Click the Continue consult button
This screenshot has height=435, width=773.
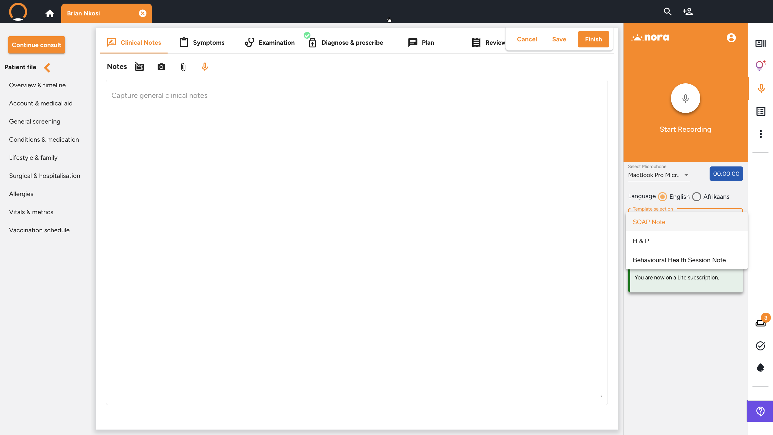click(37, 45)
